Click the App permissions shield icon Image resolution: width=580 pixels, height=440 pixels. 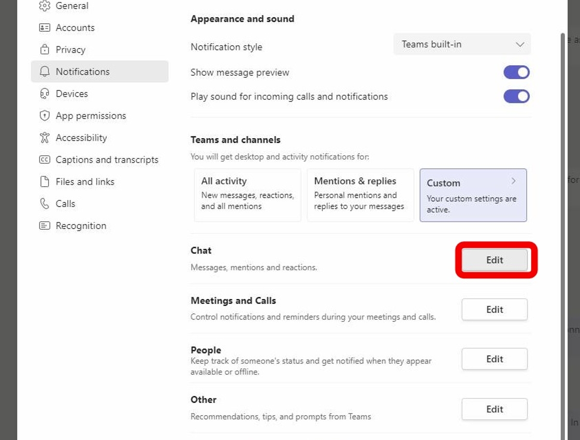click(x=45, y=116)
